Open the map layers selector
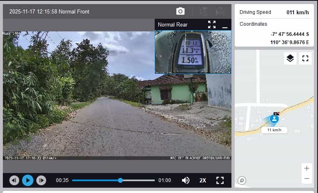Viewport: 318px width, 193px height. point(290,58)
